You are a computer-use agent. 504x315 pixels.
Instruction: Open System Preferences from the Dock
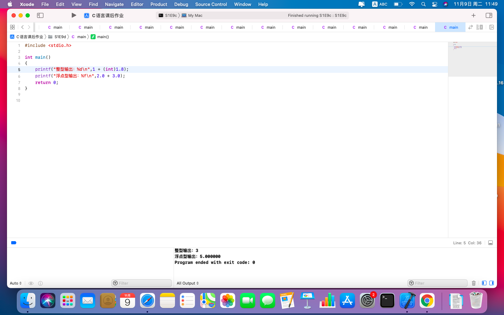point(367,301)
